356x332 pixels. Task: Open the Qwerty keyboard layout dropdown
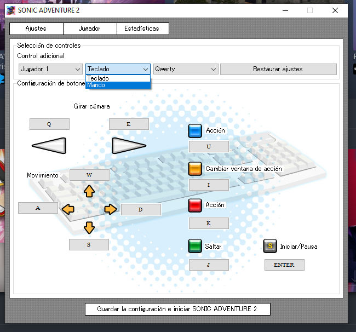point(186,69)
